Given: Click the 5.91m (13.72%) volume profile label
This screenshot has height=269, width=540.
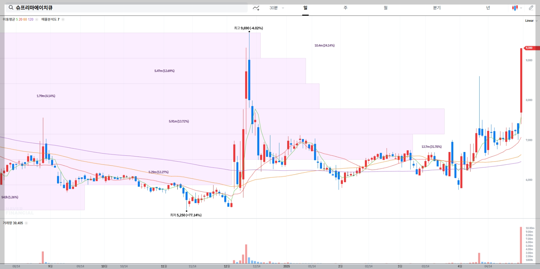Looking at the screenshot, I should (179, 121).
